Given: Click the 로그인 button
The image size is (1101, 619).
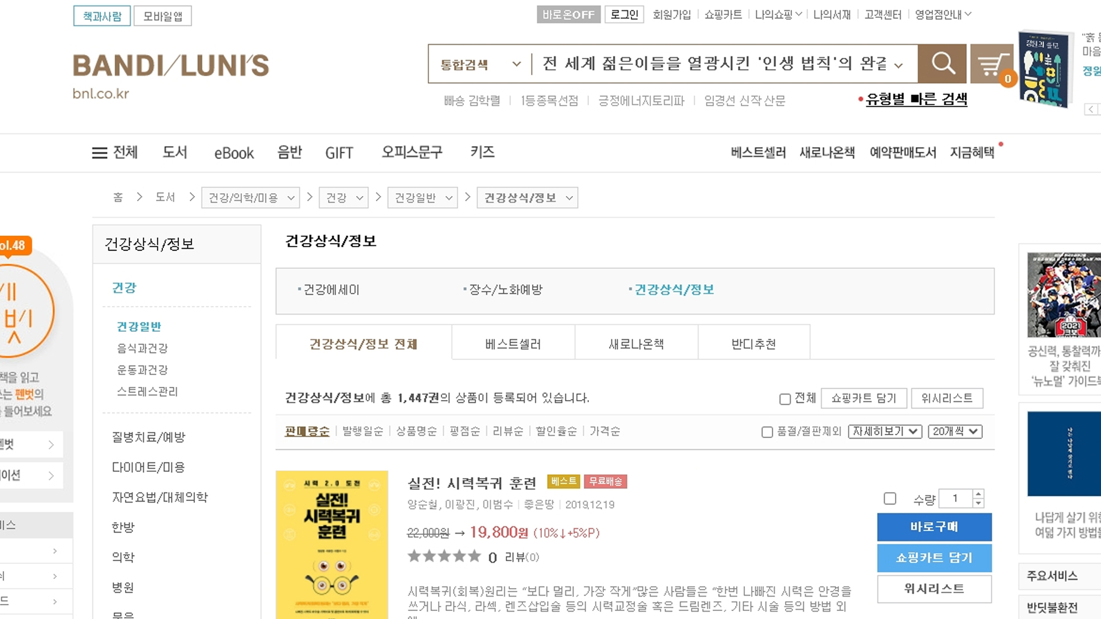Looking at the screenshot, I should tap(624, 14).
